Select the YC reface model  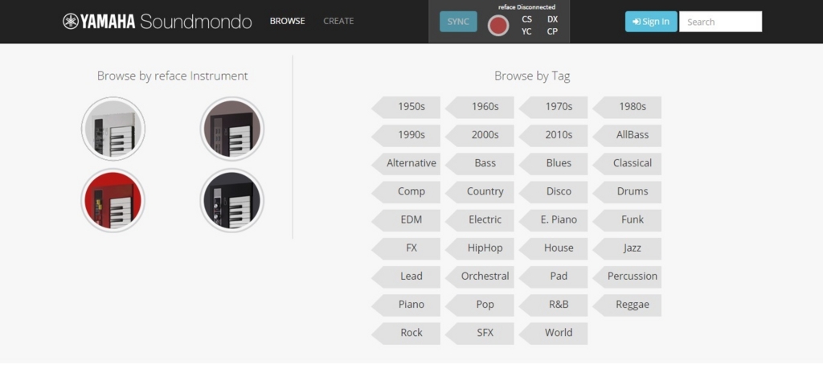click(x=526, y=31)
